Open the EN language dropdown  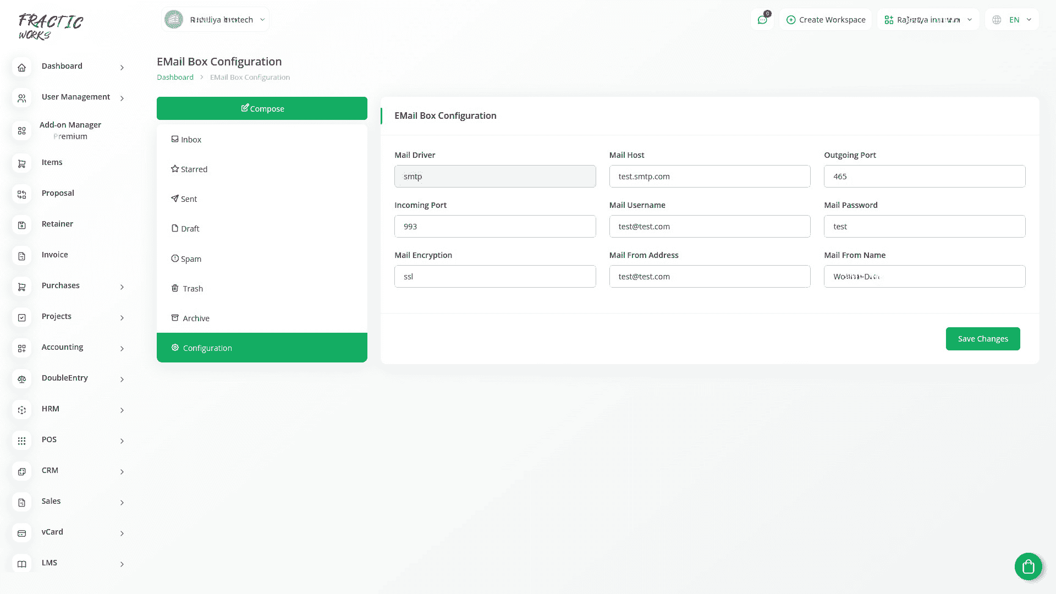point(1012,20)
